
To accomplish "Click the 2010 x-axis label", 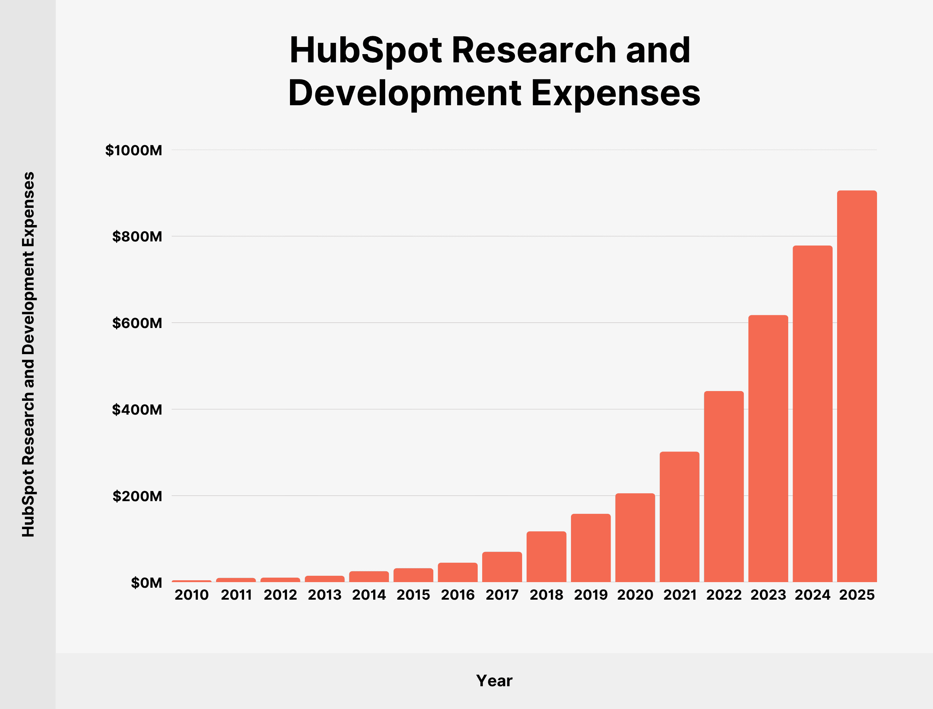I will coord(191,595).
